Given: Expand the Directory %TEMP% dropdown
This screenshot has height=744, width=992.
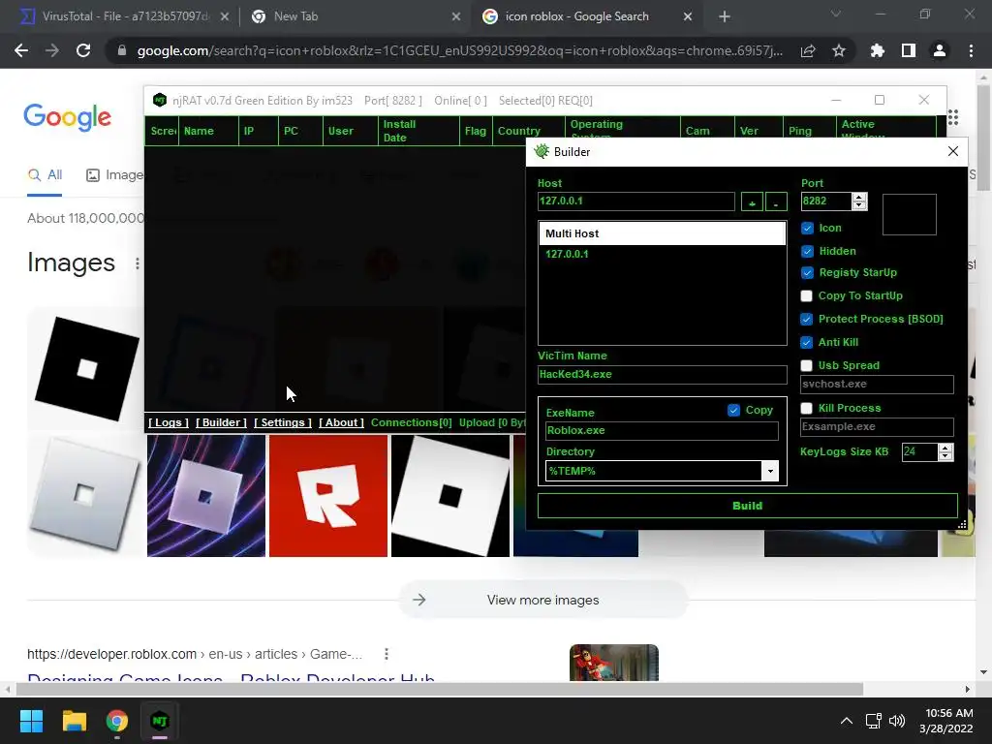Looking at the screenshot, I should coord(770,471).
